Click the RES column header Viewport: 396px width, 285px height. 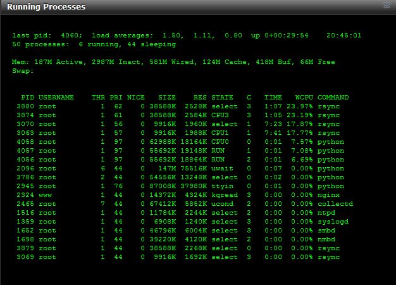(x=200, y=98)
